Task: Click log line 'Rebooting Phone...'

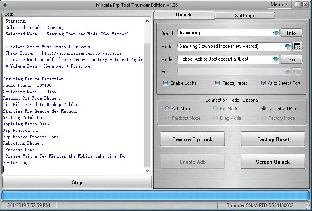Action: coord(24,143)
